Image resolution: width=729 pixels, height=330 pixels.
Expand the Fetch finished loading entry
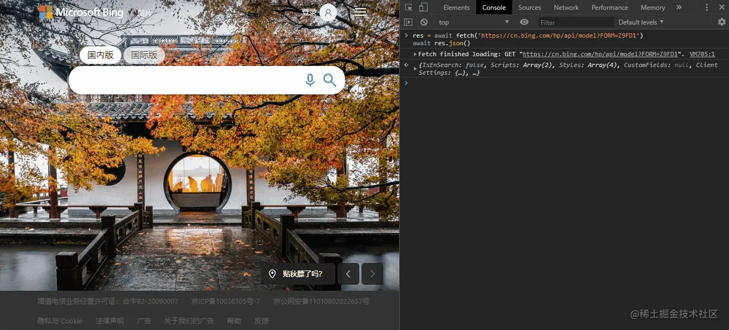coord(416,54)
